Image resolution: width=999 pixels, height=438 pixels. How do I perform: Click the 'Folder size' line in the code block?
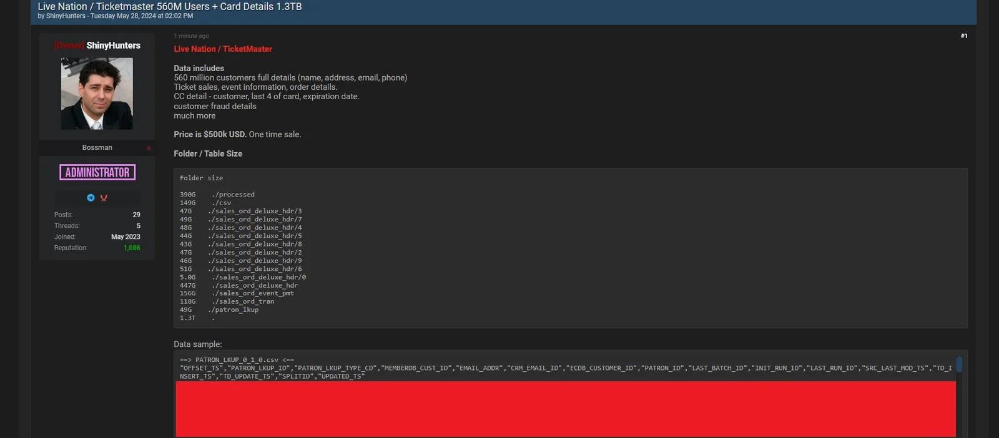(x=201, y=178)
